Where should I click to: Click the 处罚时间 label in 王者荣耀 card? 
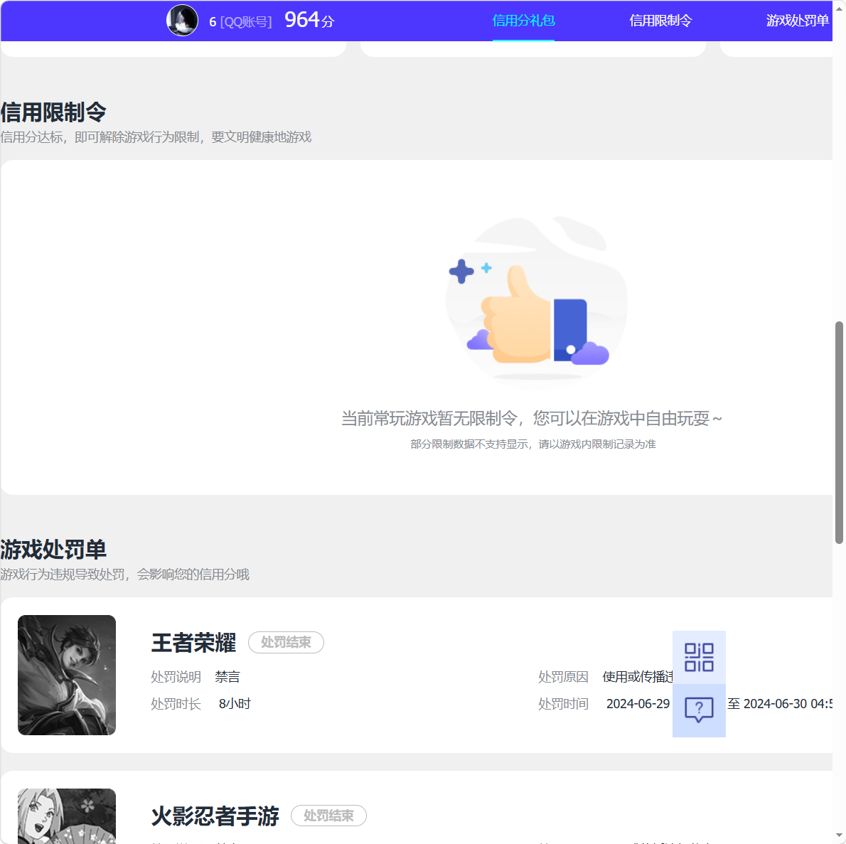click(x=563, y=704)
